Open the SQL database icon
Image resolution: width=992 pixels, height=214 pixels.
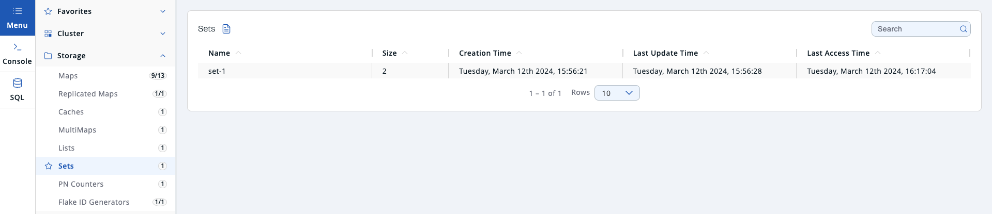(18, 83)
